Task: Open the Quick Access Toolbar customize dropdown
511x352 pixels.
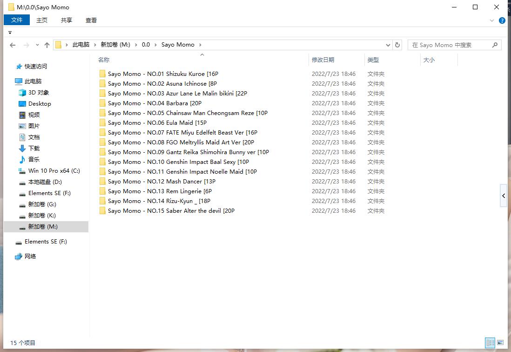Action: (x=10, y=33)
